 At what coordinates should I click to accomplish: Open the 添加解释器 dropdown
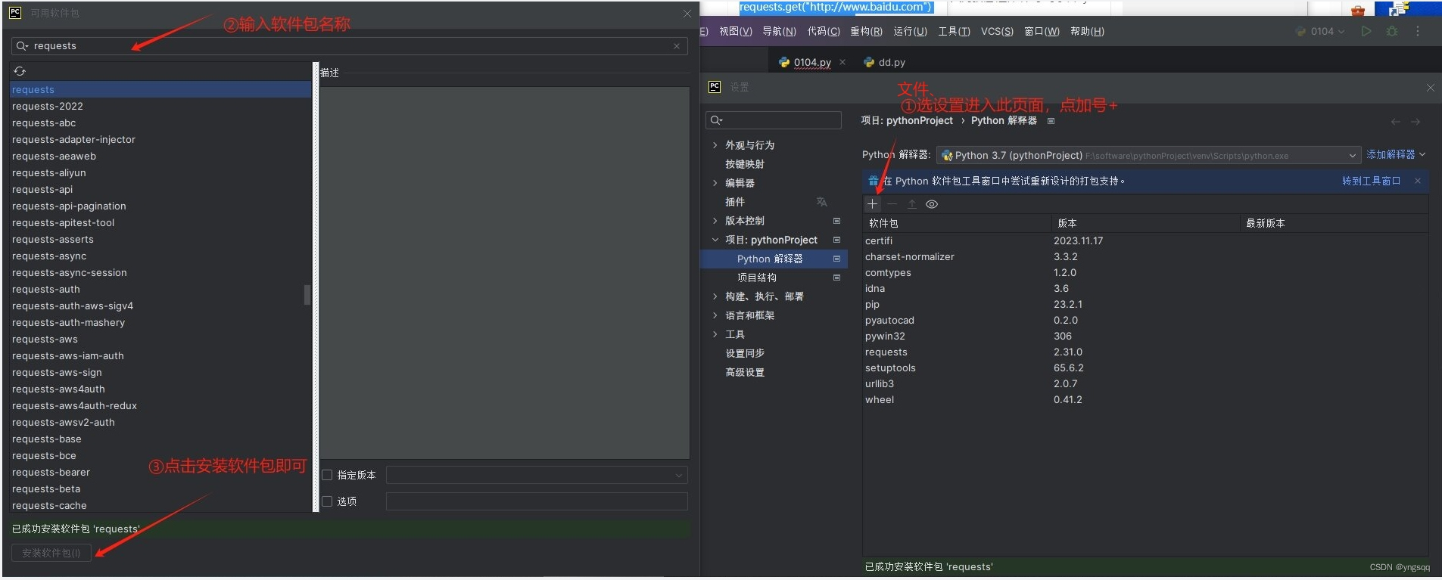pos(1396,154)
